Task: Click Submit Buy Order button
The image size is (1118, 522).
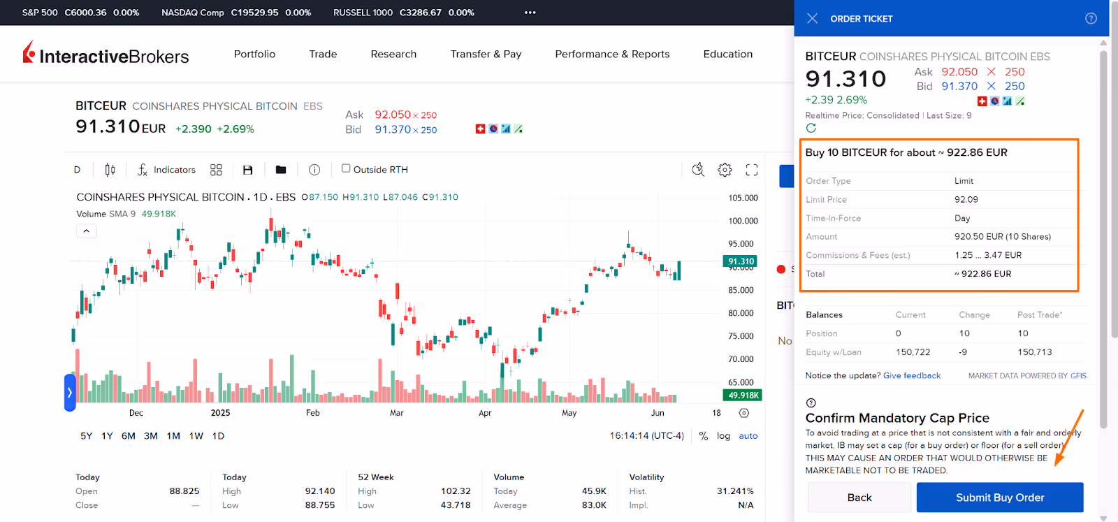Action: pos(1000,498)
